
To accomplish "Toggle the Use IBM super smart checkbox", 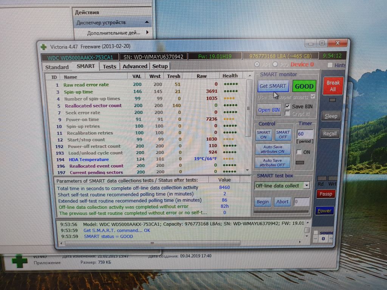I will tap(313, 96).
